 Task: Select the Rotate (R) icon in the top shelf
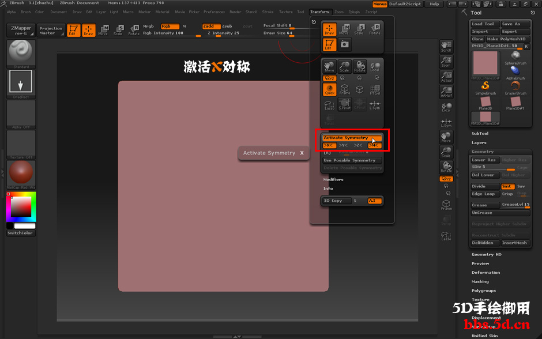pyautogui.click(x=134, y=30)
